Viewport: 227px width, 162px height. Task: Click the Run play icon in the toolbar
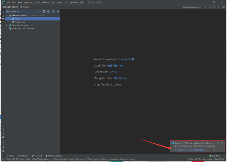click(x=206, y=7)
